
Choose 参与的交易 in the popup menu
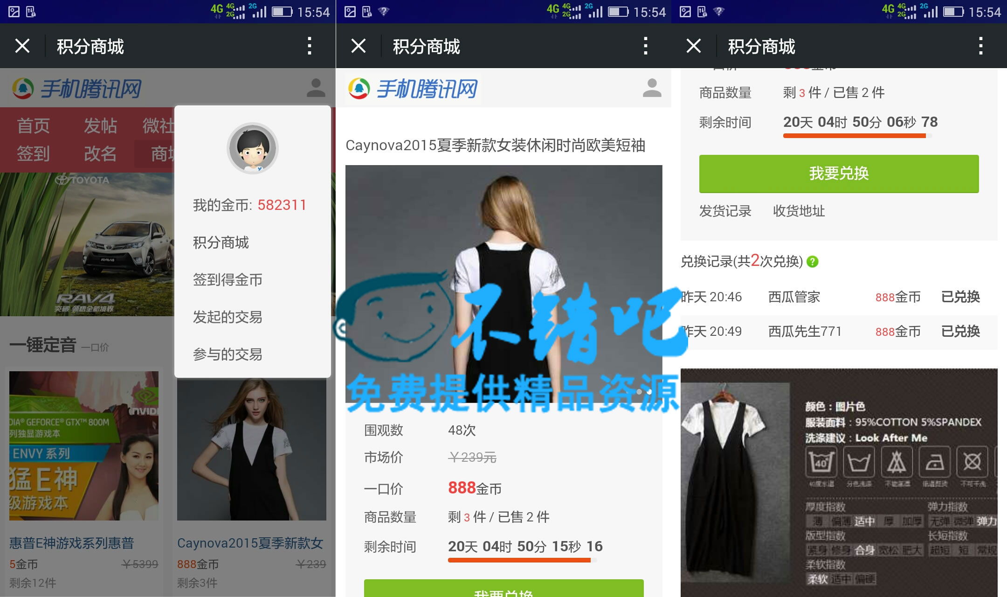[x=228, y=354]
